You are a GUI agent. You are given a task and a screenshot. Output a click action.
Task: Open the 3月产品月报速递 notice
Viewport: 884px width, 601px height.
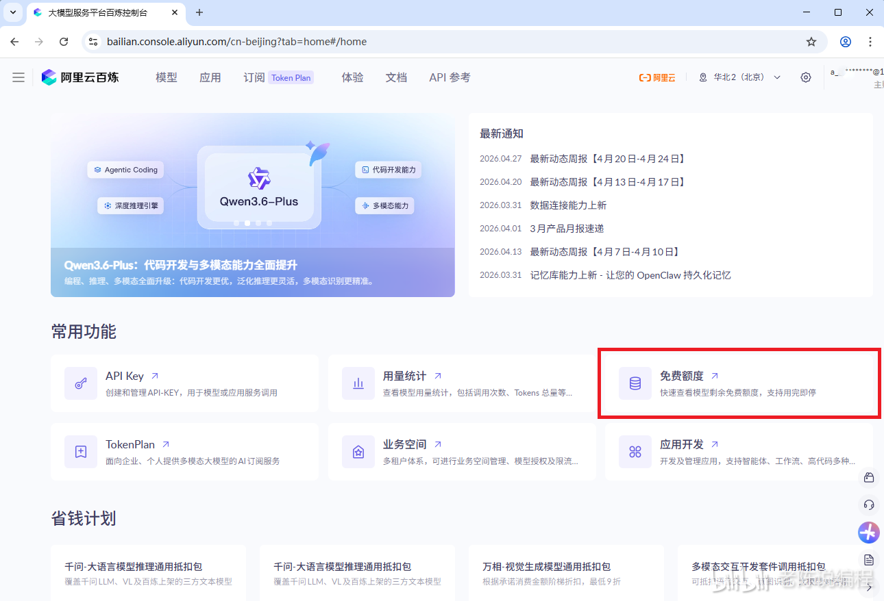click(x=567, y=229)
